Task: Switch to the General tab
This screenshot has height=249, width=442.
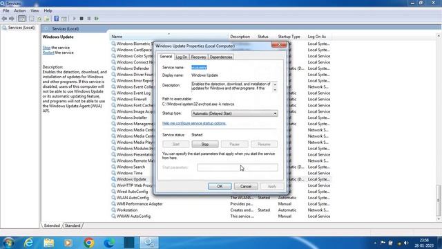Action: 166,57
